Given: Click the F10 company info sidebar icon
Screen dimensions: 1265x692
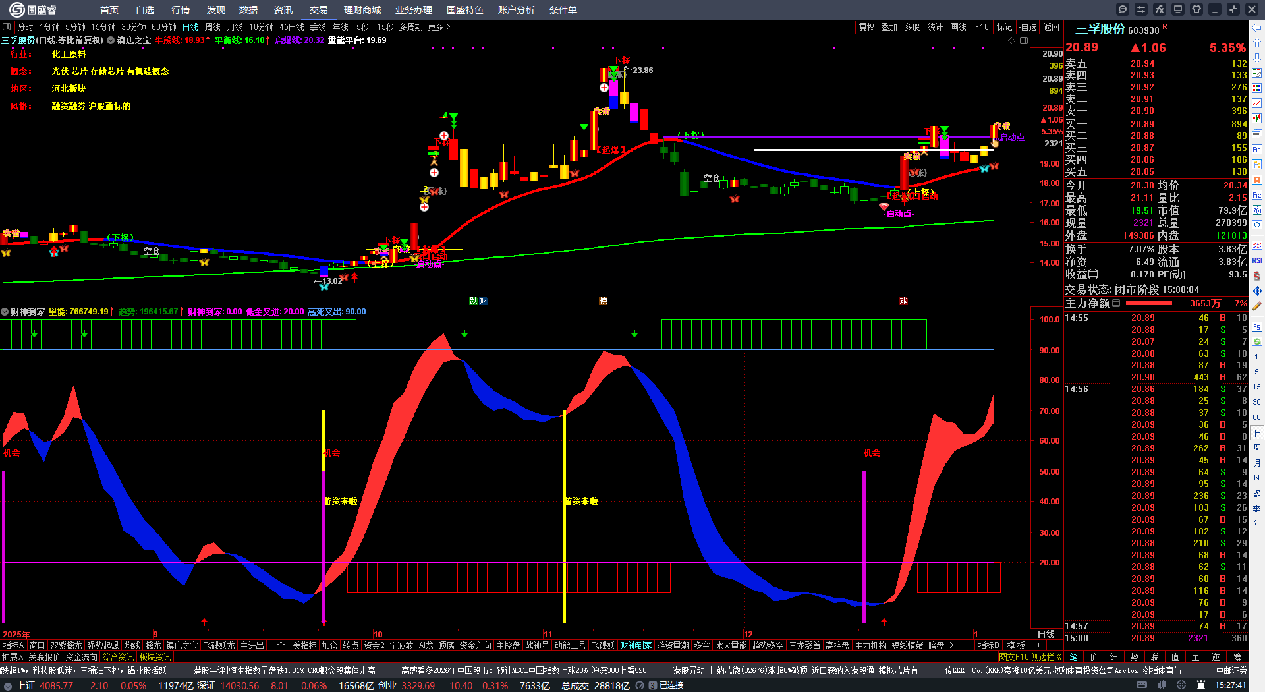Looking at the screenshot, I should 1257,150.
